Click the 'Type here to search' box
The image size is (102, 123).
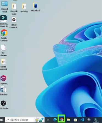pos(25,120)
